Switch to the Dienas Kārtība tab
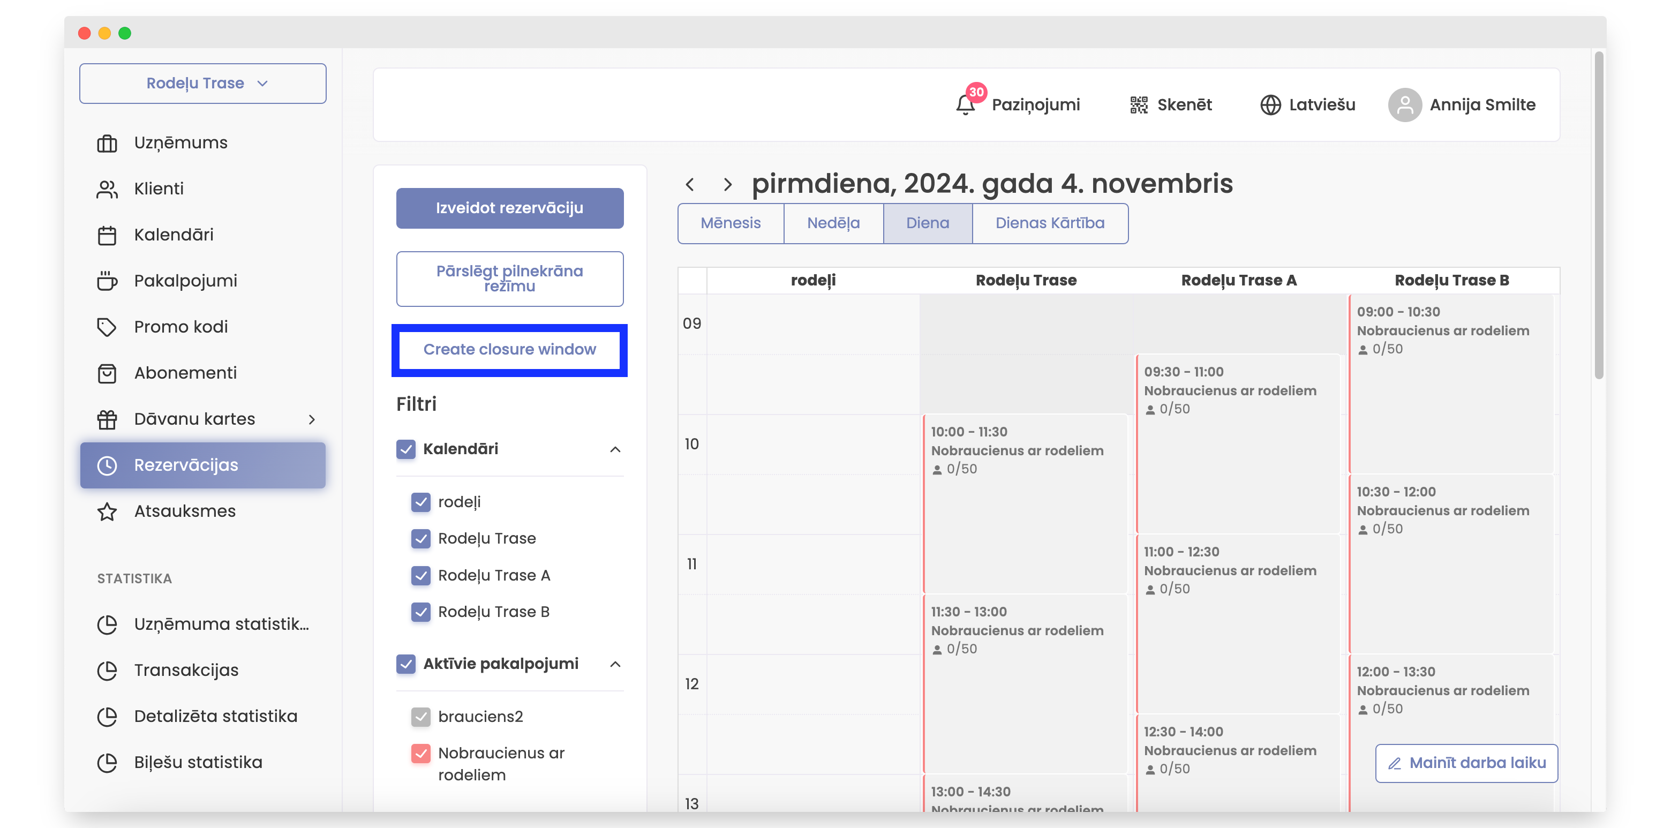This screenshot has height=828, width=1671. [1050, 223]
